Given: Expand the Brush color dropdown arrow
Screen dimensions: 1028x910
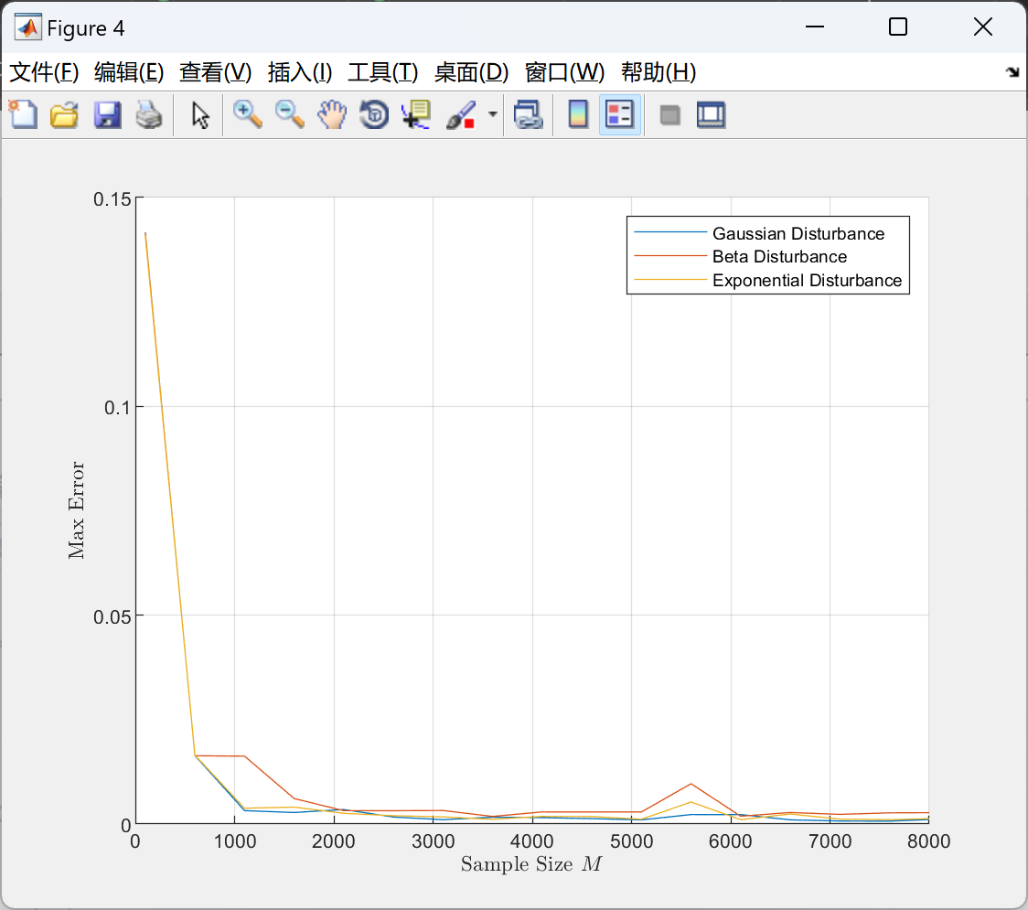Looking at the screenshot, I should point(492,114).
